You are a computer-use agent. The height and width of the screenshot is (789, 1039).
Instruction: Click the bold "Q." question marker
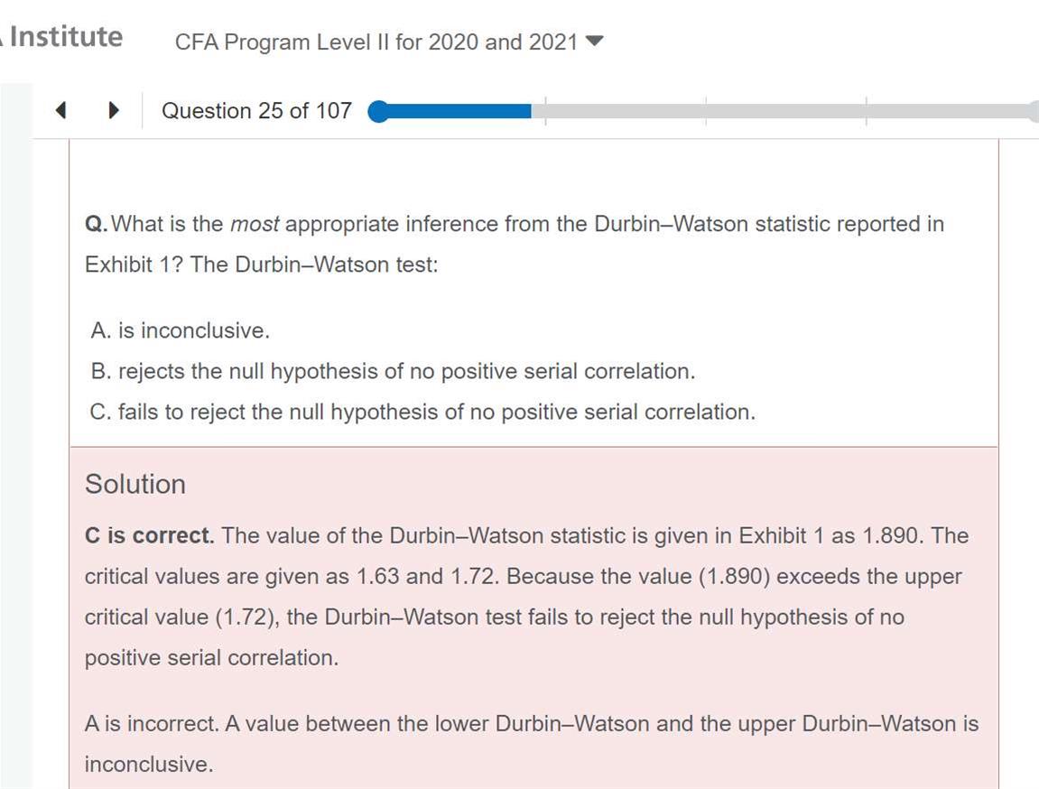pos(96,224)
